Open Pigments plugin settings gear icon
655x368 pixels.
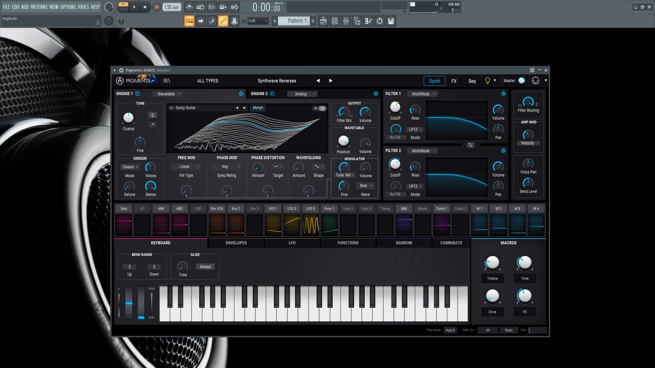point(121,70)
